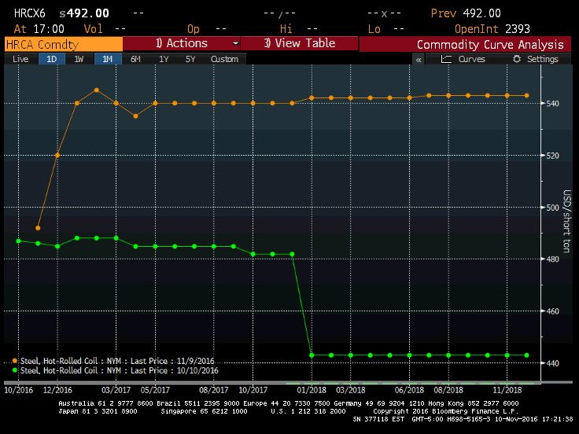This screenshot has width=579, height=434.
Task: Toggle the Live time range
Action: pos(20,59)
